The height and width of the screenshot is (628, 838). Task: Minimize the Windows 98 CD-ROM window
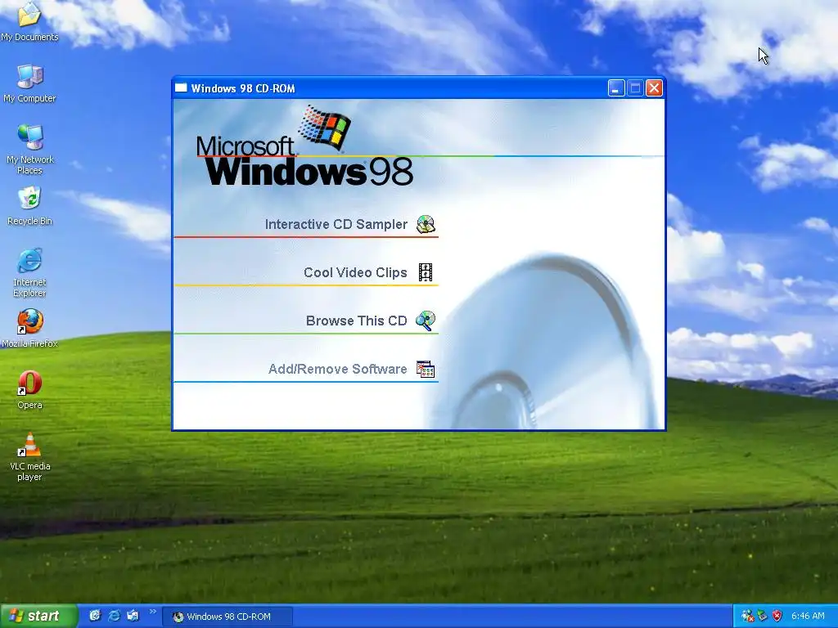tap(616, 88)
